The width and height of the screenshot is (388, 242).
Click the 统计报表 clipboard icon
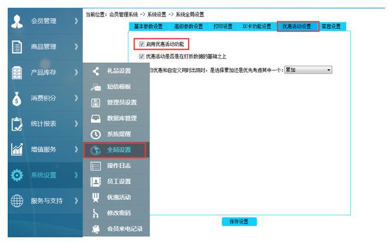(17, 124)
